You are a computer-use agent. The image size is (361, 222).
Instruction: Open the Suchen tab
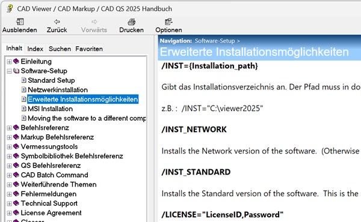60,49
